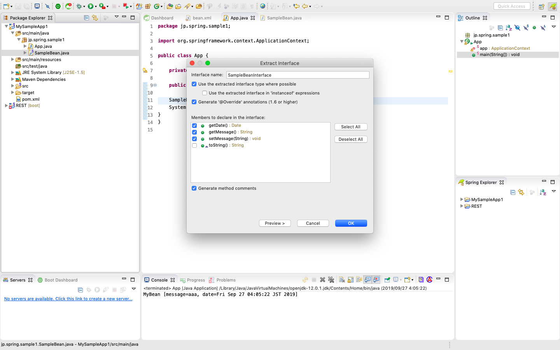Screen dimensions: 560x350
Task: Click the Deselect All button
Action: tap(351, 139)
